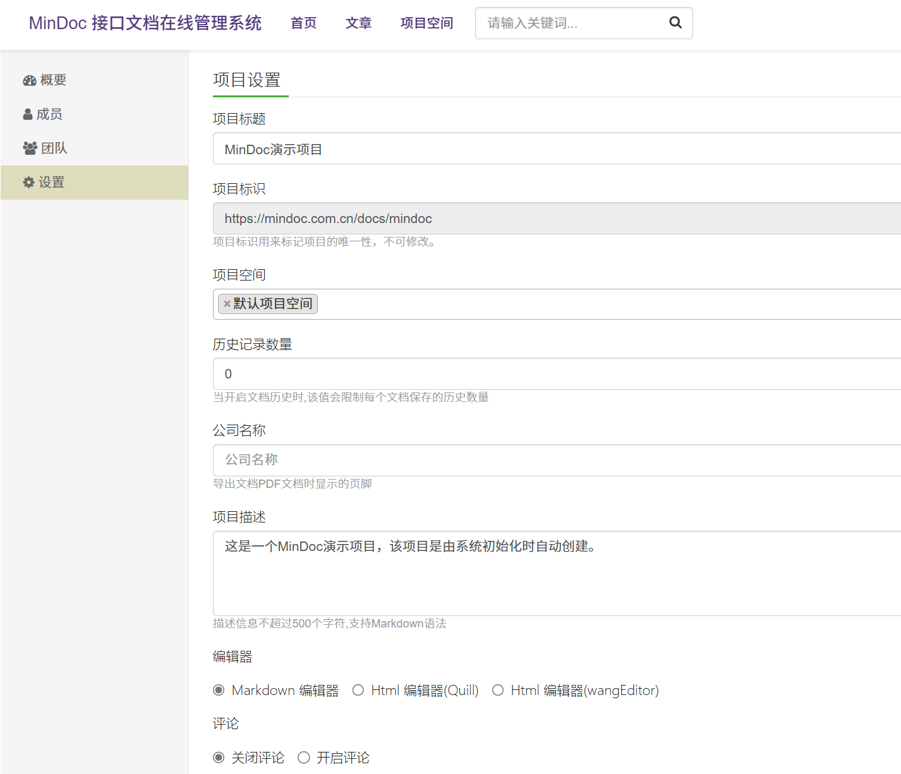901x774 pixels.
Task: Click the user icon beside 成员
Action: (28, 114)
